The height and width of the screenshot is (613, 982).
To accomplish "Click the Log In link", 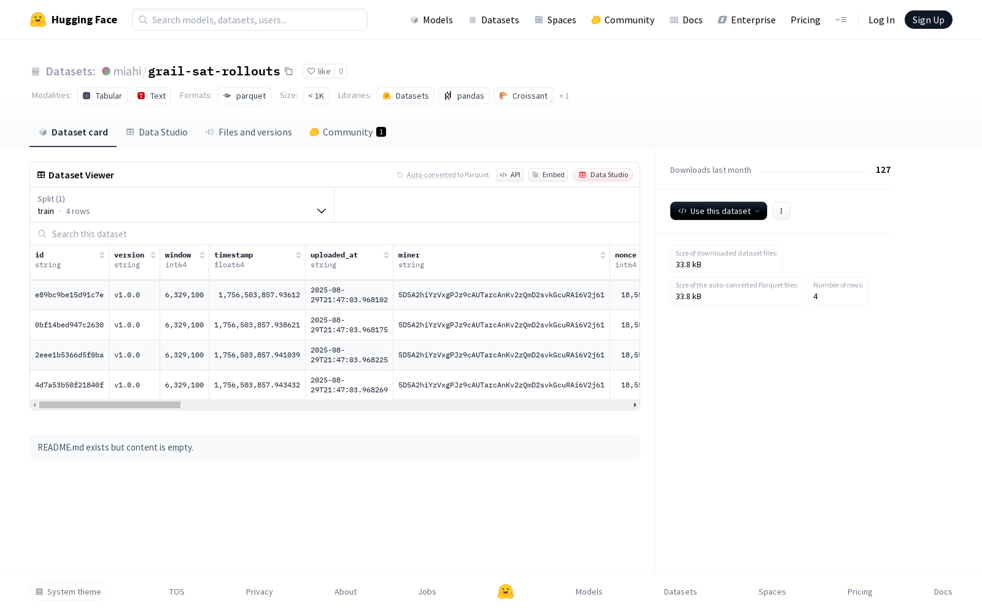I will click(881, 20).
